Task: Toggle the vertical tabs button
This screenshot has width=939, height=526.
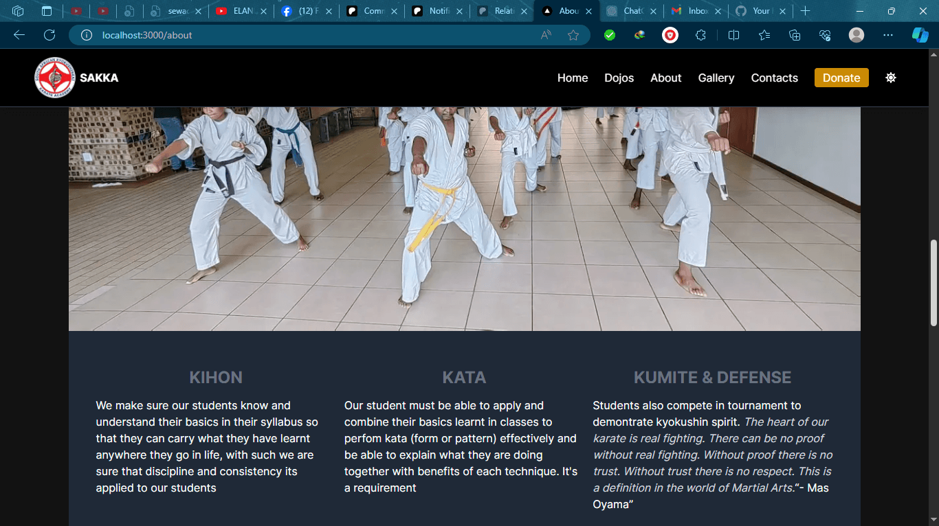Action: point(47,11)
